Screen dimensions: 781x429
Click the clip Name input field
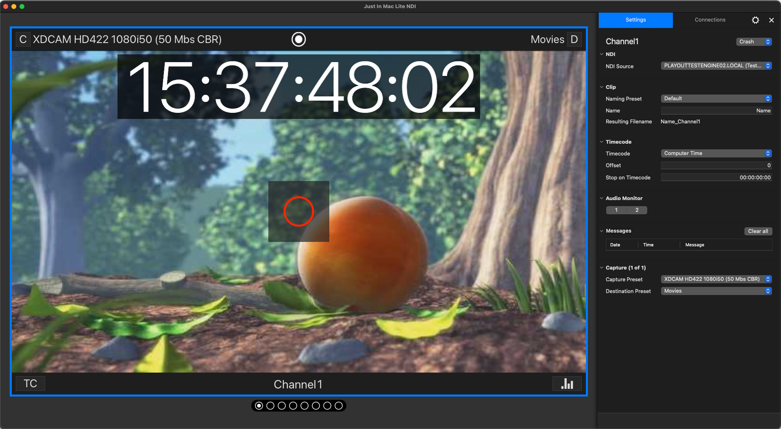(x=716, y=111)
